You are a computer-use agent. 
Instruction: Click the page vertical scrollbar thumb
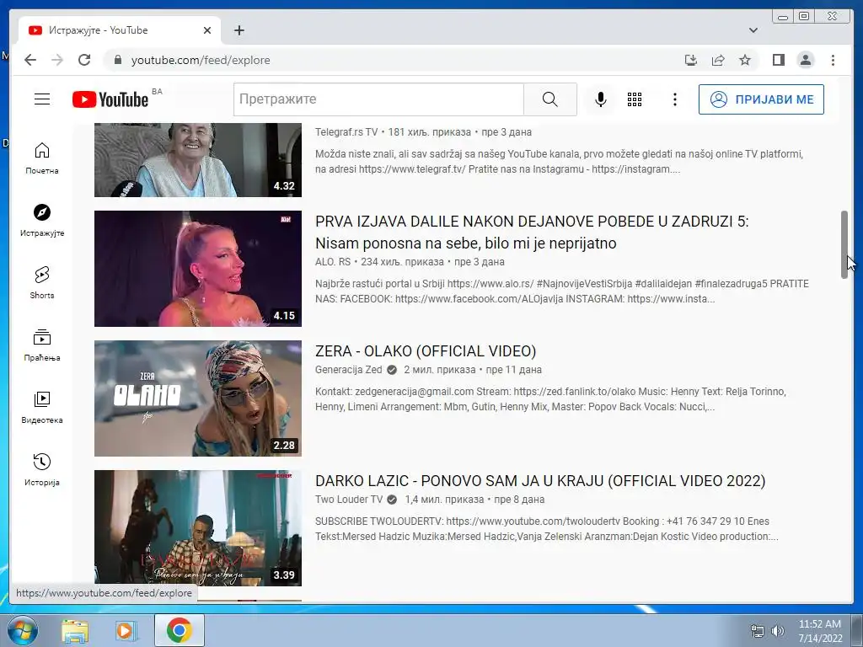click(x=844, y=244)
